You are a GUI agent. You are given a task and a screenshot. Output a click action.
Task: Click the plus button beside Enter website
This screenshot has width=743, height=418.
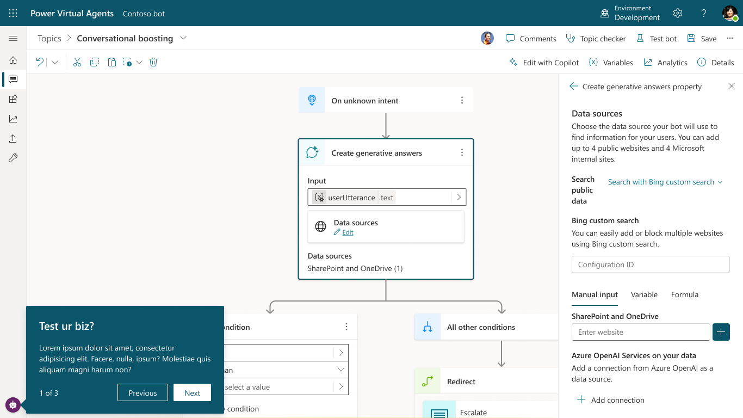[x=721, y=332]
